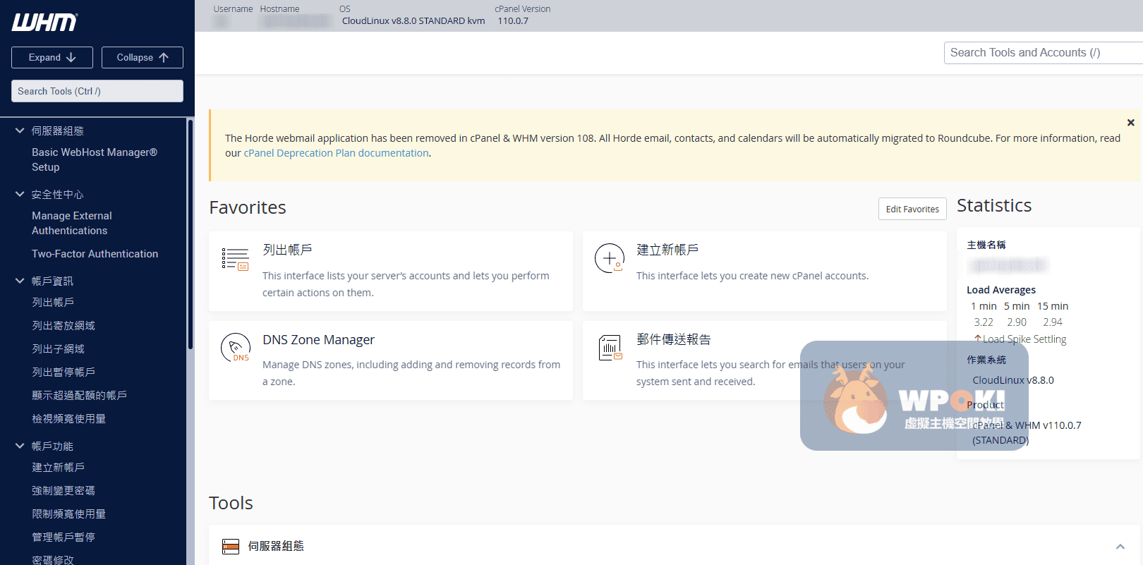Open 建立新帳戶 in the sidebar
Image resolution: width=1143 pixels, height=565 pixels.
[58, 467]
